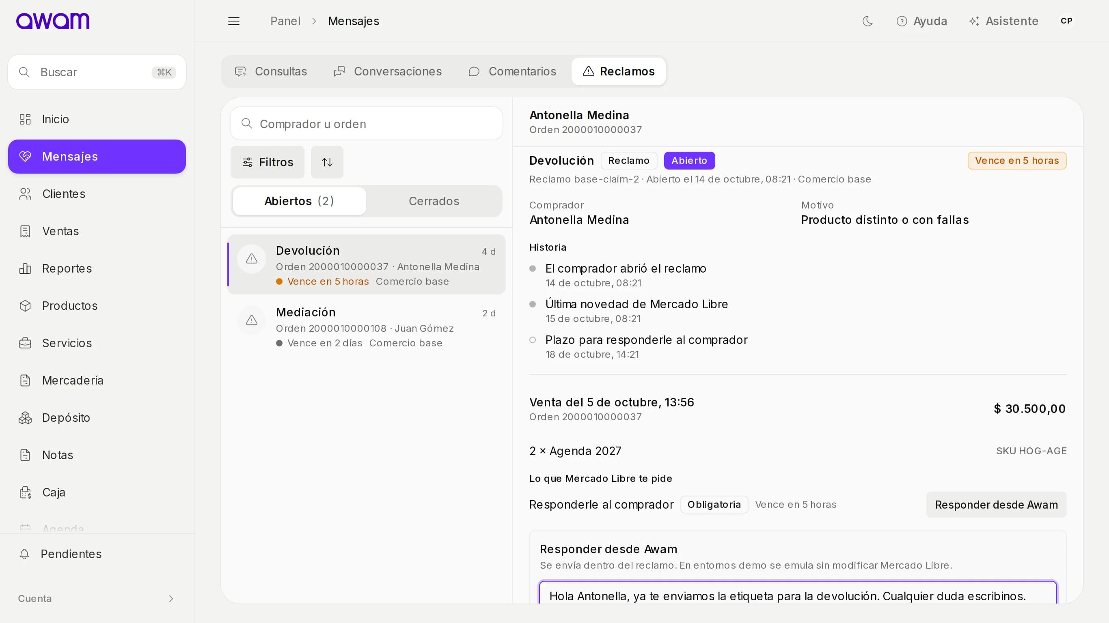Focus the Buscar search field

(97, 72)
